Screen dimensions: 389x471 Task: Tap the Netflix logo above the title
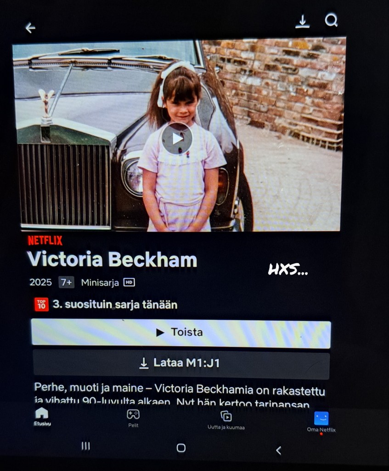point(45,240)
